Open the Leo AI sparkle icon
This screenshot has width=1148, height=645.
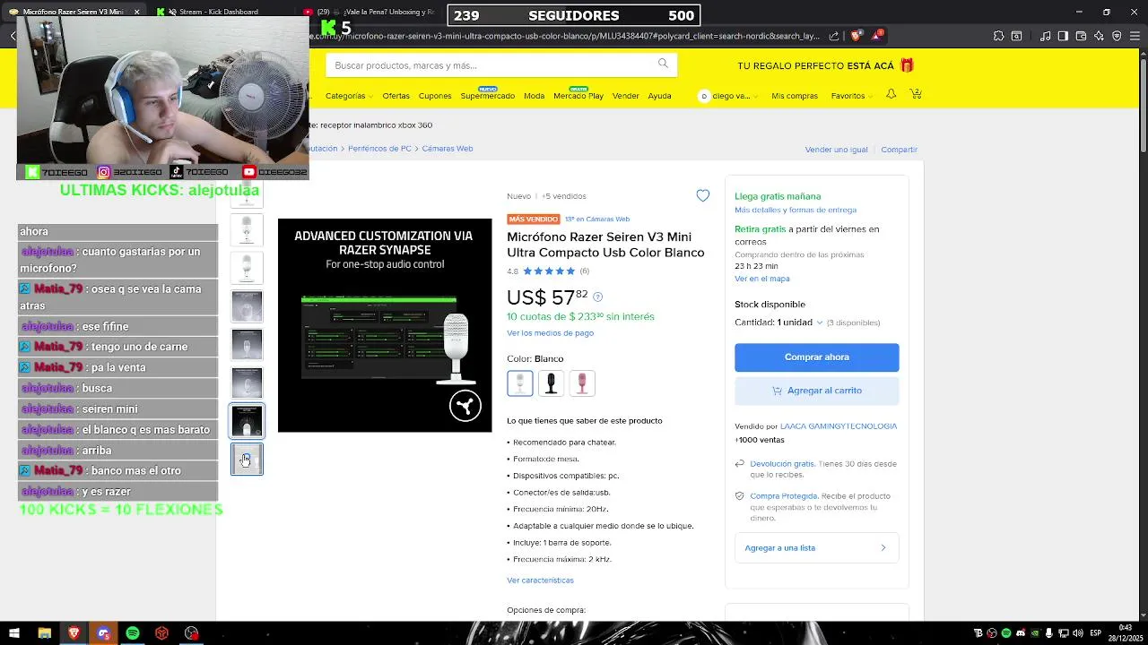tap(1099, 36)
